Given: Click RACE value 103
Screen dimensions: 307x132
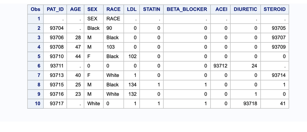Looking at the screenshot, I should click(x=114, y=47).
